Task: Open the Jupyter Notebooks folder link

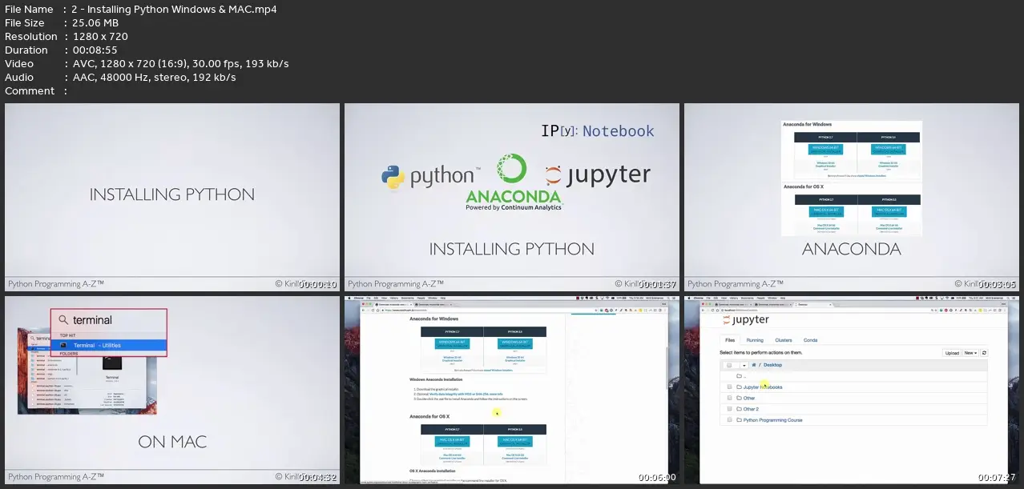Action: click(763, 387)
